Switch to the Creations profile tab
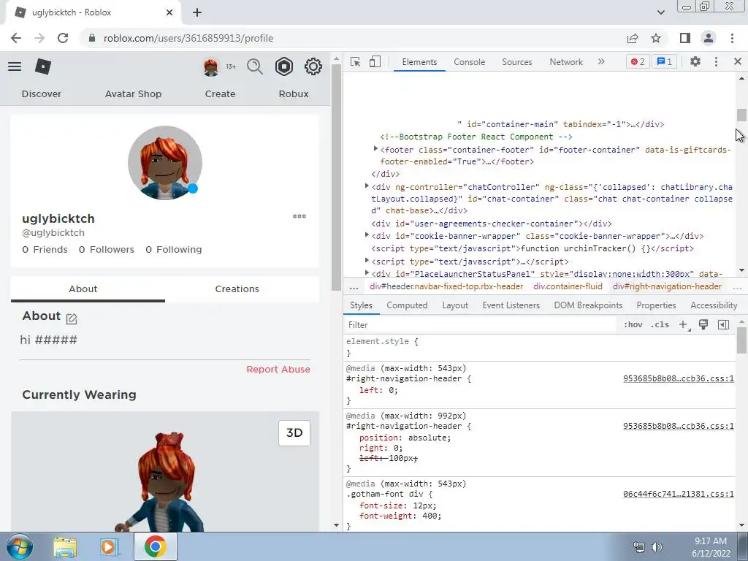 (x=237, y=289)
